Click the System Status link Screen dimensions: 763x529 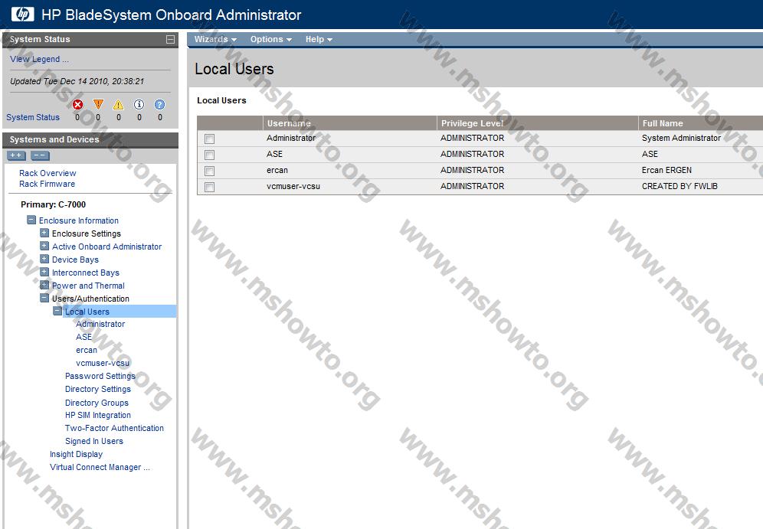(x=33, y=117)
